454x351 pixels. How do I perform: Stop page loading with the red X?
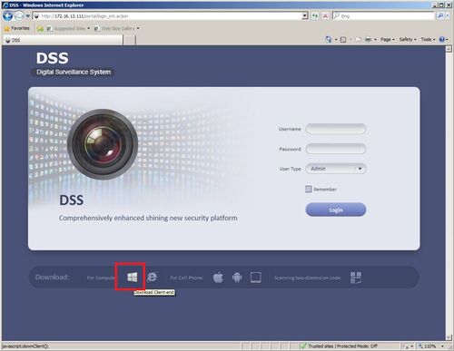click(325, 16)
